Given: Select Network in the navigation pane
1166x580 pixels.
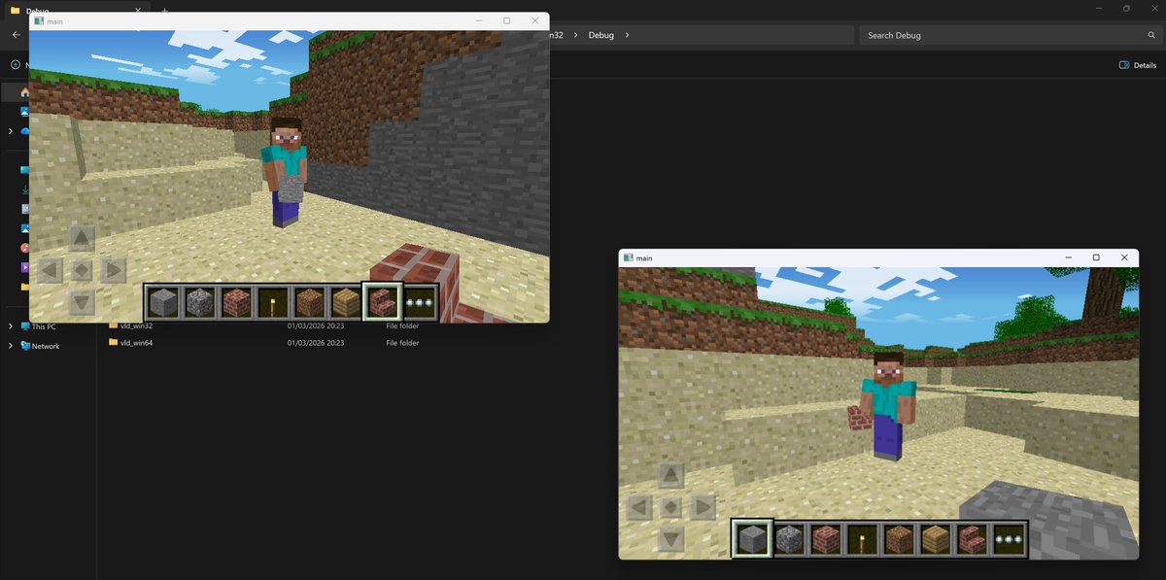Looking at the screenshot, I should coord(40,346).
